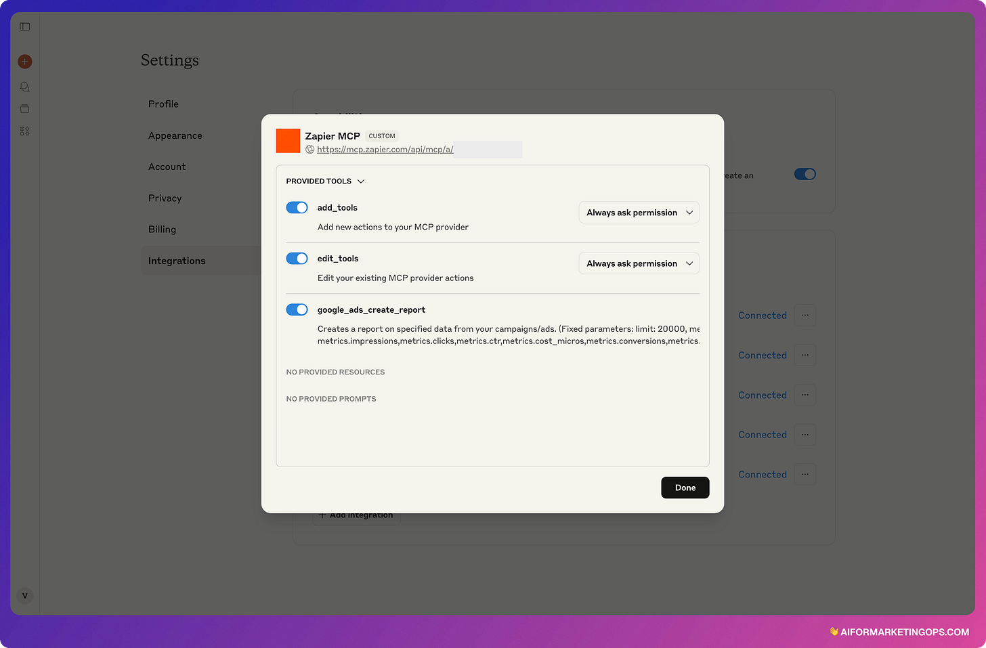Open more options for third Connected integration
The height and width of the screenshot is (648, 986).
coord(805,395)
